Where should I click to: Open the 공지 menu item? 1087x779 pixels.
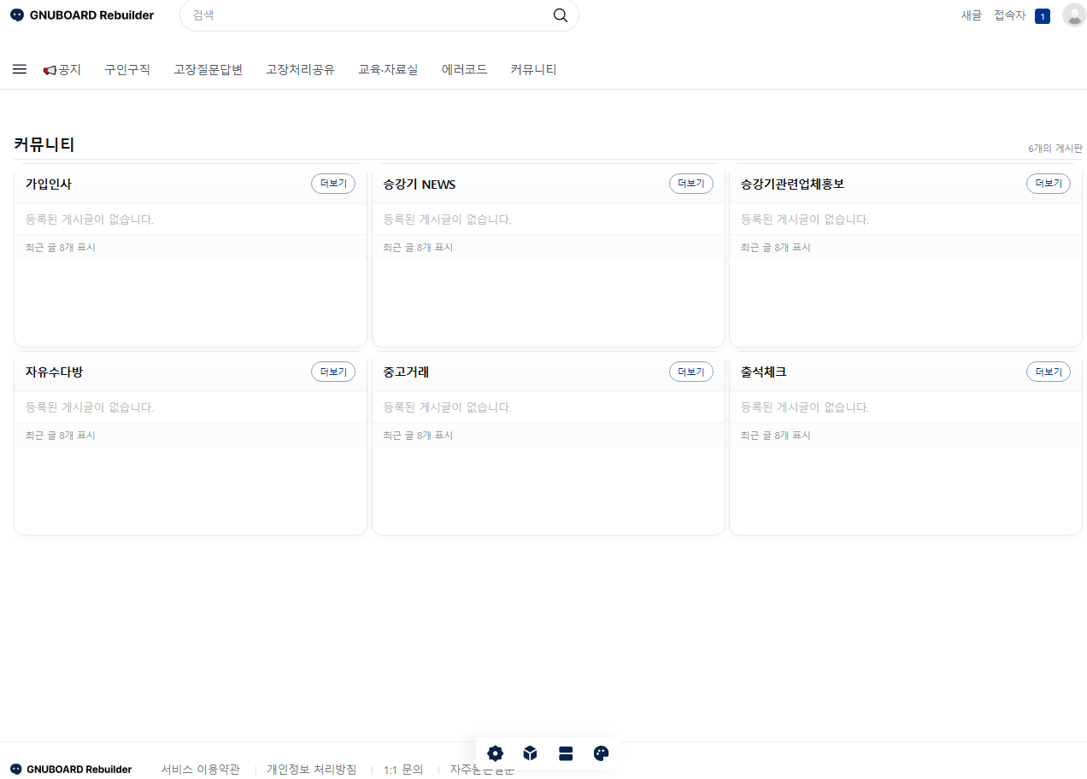tap(62, 70)
